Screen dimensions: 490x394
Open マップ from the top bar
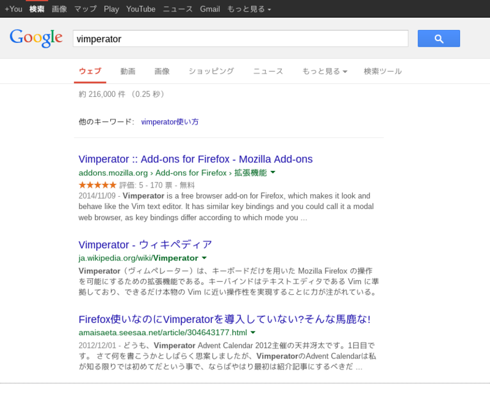tap(86, 9)
